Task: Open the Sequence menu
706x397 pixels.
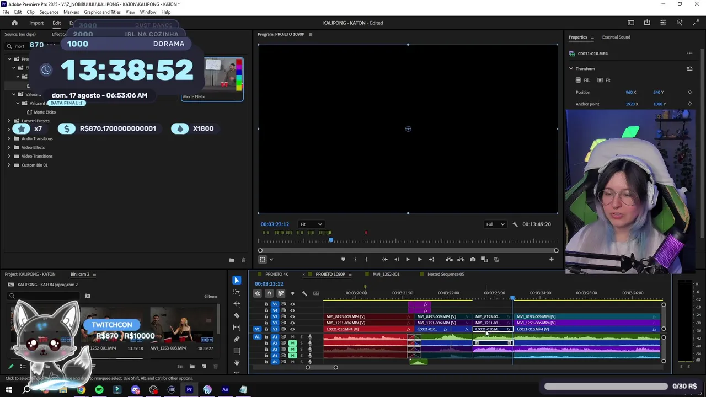Action: (49, 12)
